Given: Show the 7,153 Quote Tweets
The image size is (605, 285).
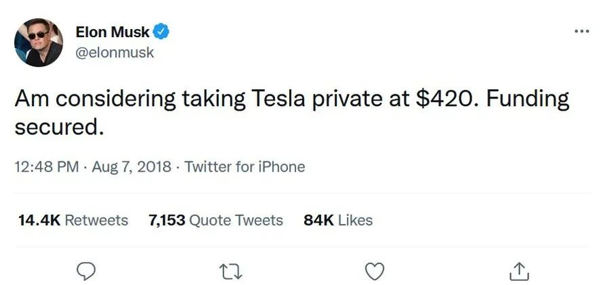Looking at the screenshot, I should 215,220.
